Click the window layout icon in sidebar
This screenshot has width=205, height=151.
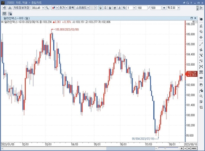[x=201, y=85]
